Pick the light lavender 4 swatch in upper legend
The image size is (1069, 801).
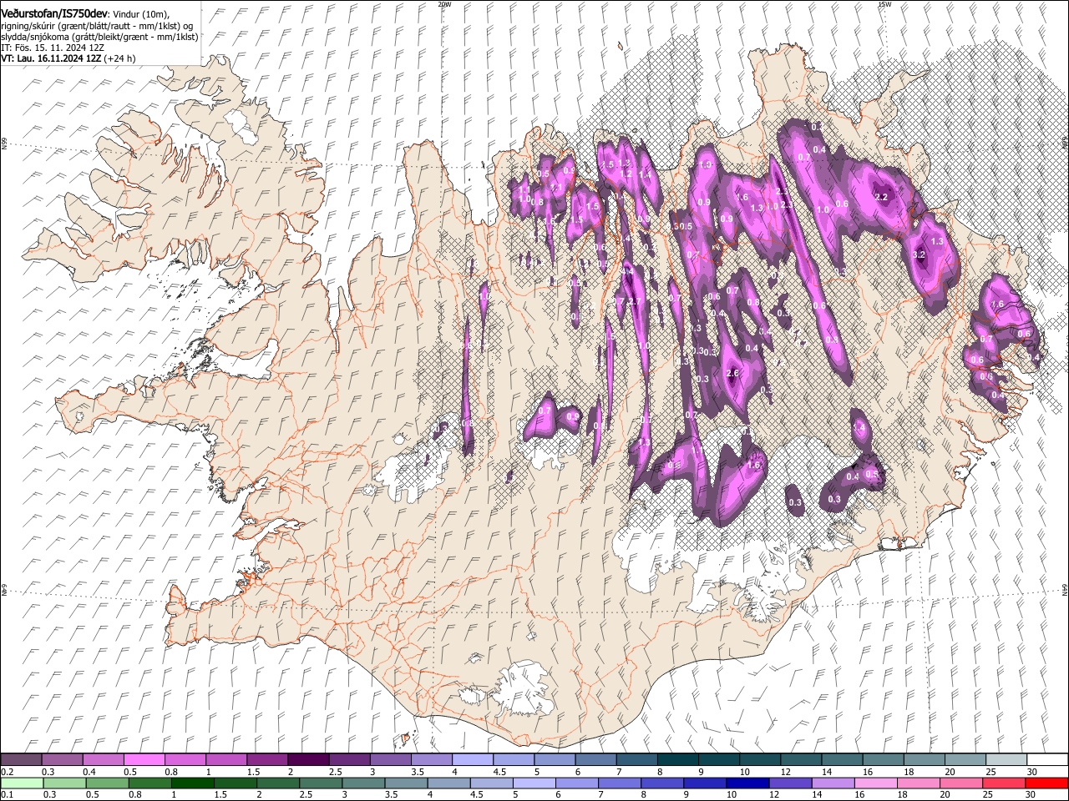(473, 760)
